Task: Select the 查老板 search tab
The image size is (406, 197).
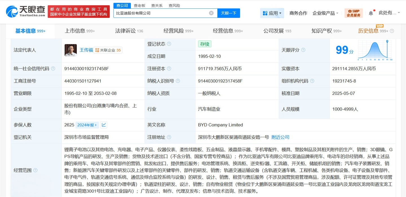Action: click(139, 5)
